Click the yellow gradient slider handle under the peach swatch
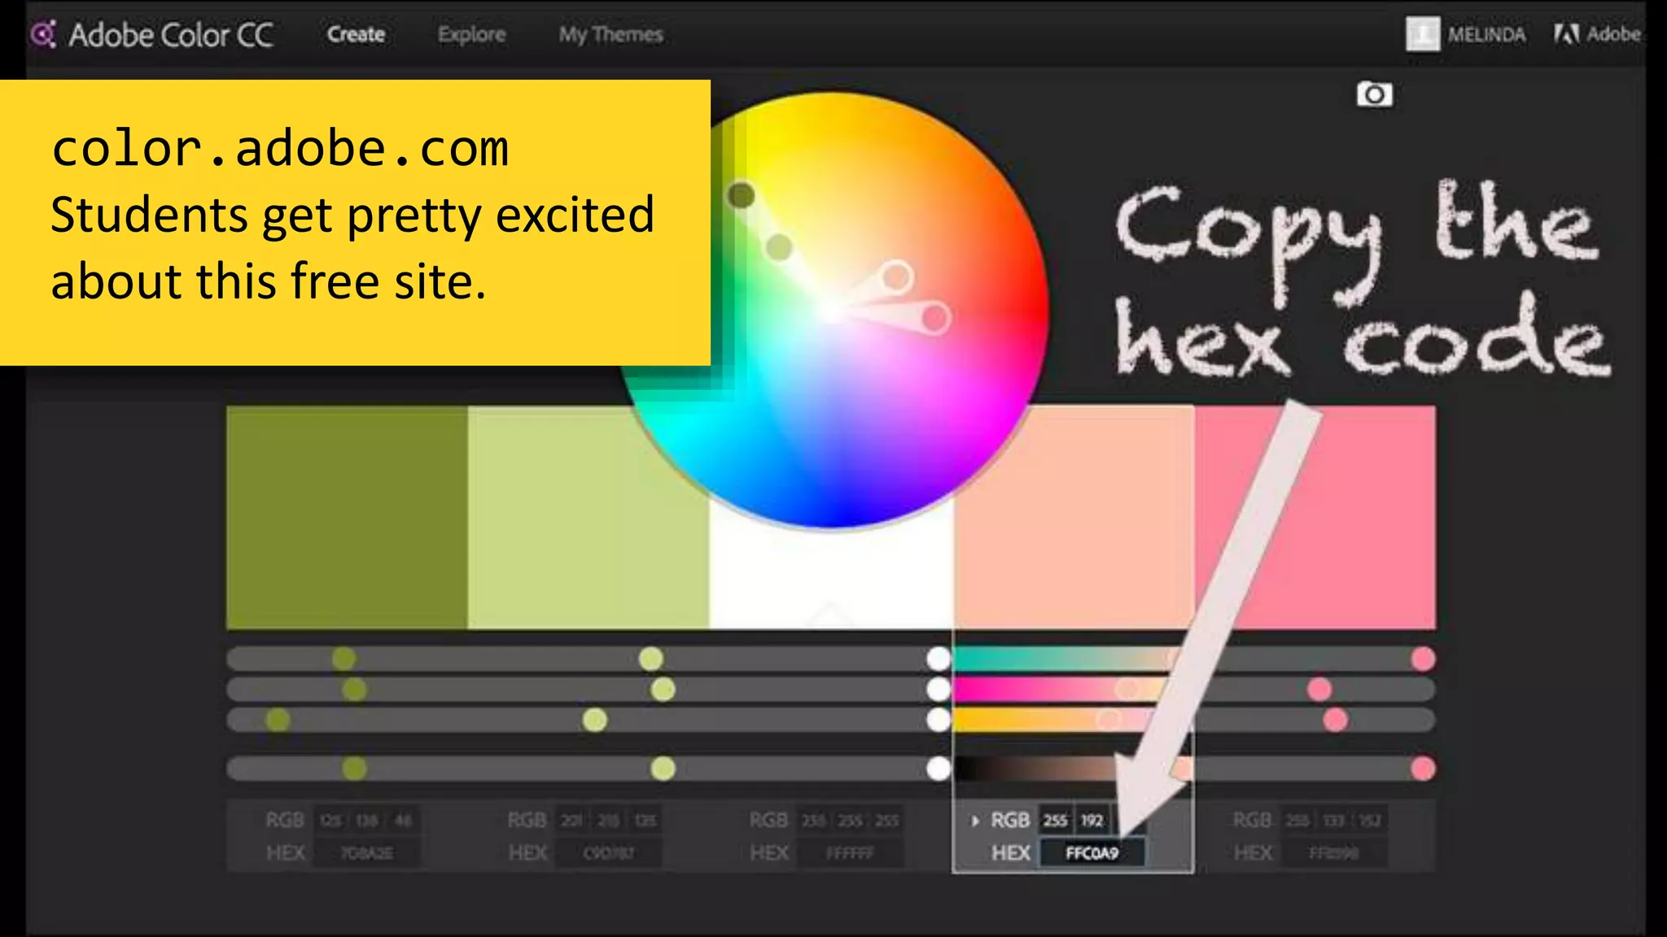1667x937 pixels. (1108, 720)
